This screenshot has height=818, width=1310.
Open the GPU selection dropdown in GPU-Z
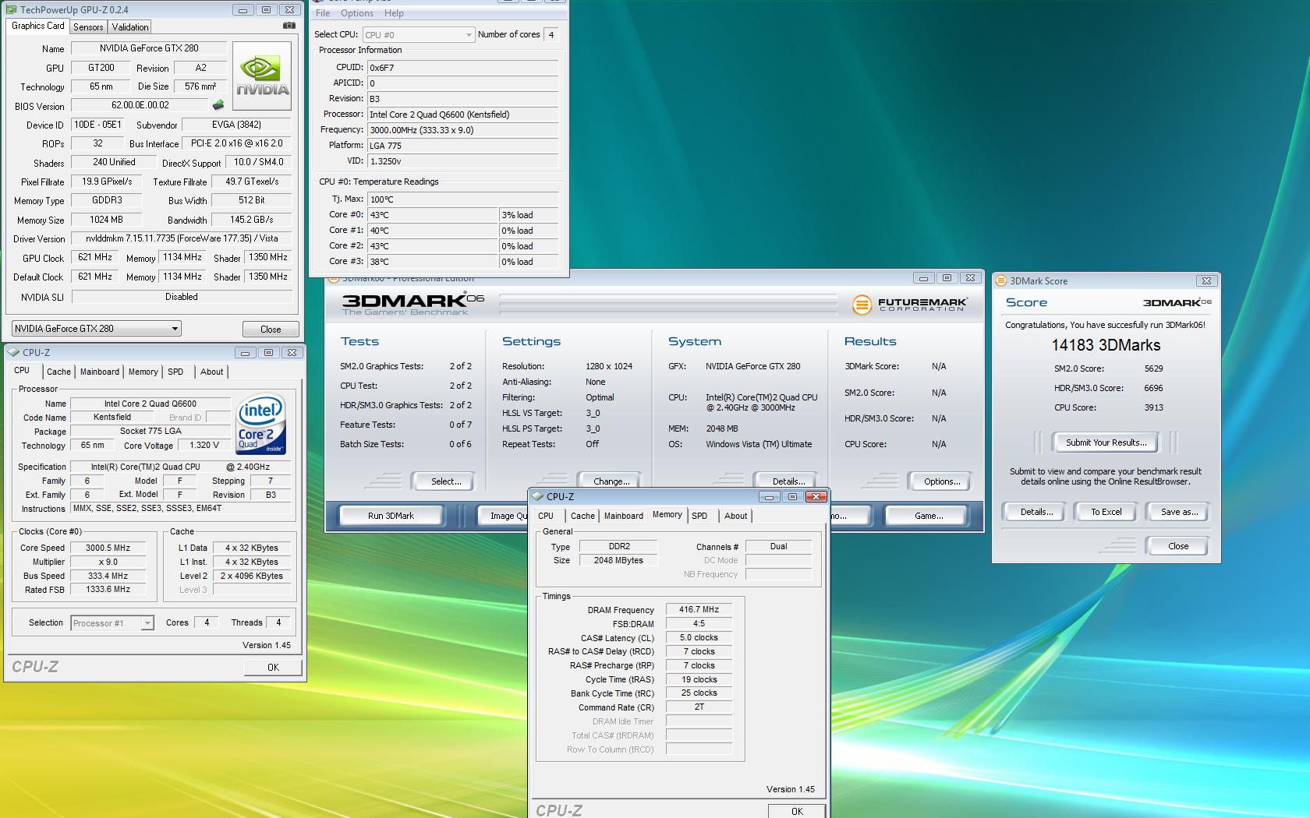97,329
